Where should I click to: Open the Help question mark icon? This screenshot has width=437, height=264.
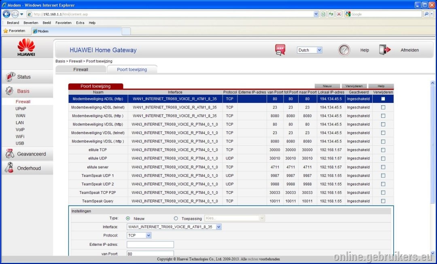(x=344, y=50)
